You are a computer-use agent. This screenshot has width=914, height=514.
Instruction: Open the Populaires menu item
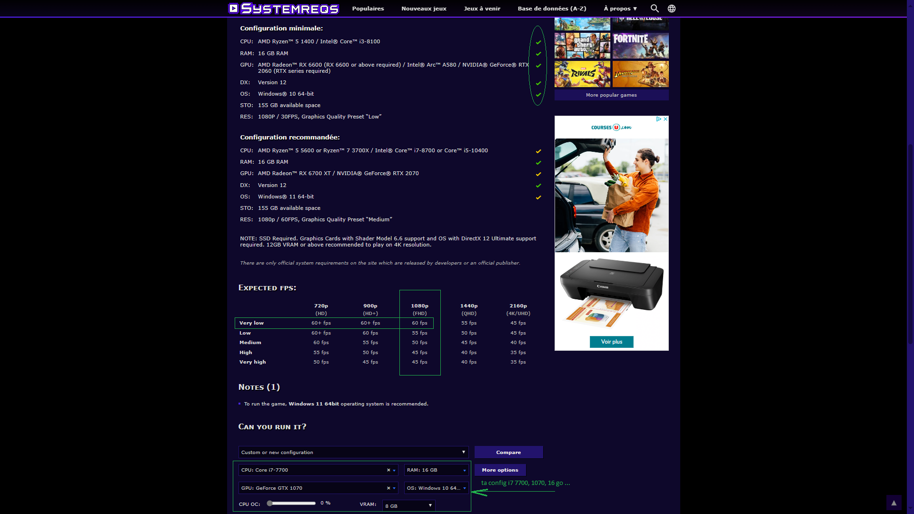(x=368, y=9)
